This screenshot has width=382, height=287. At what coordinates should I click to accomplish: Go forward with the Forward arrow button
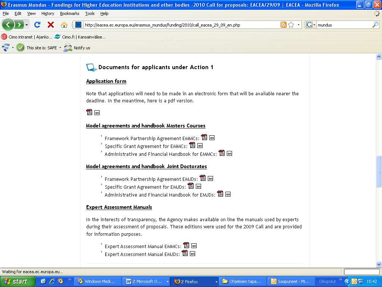19,25
